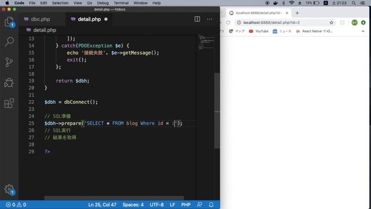Click the closing ?> tag on line 29
The image size is (371, 209).
pos(47,152)
